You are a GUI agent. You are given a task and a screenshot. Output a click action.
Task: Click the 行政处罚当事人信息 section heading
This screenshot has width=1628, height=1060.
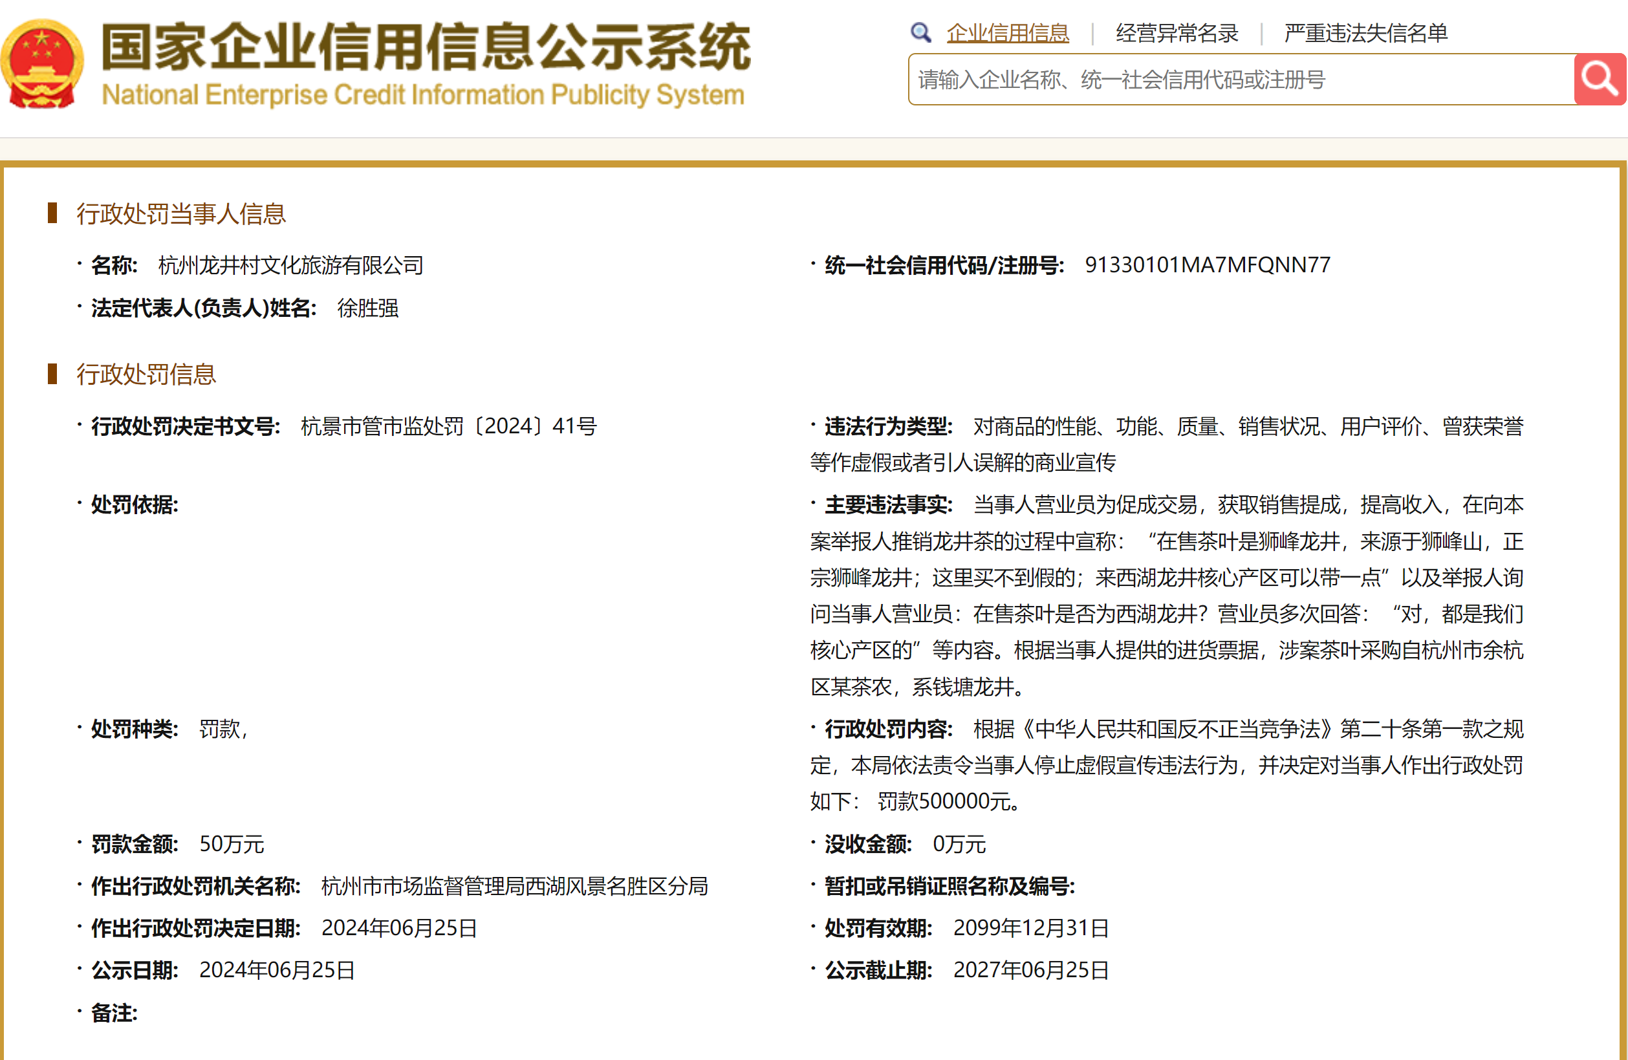(x=180, y=214)
